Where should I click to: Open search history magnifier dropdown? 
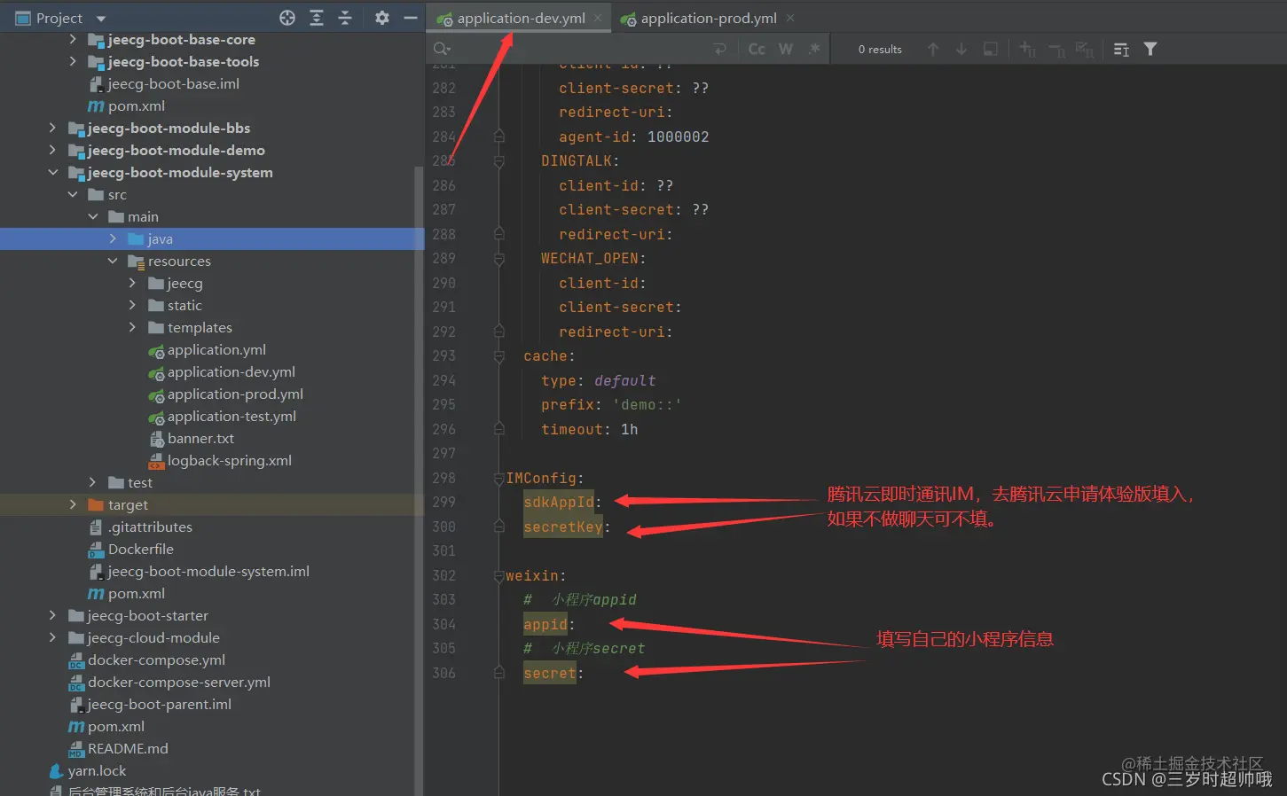442,49
